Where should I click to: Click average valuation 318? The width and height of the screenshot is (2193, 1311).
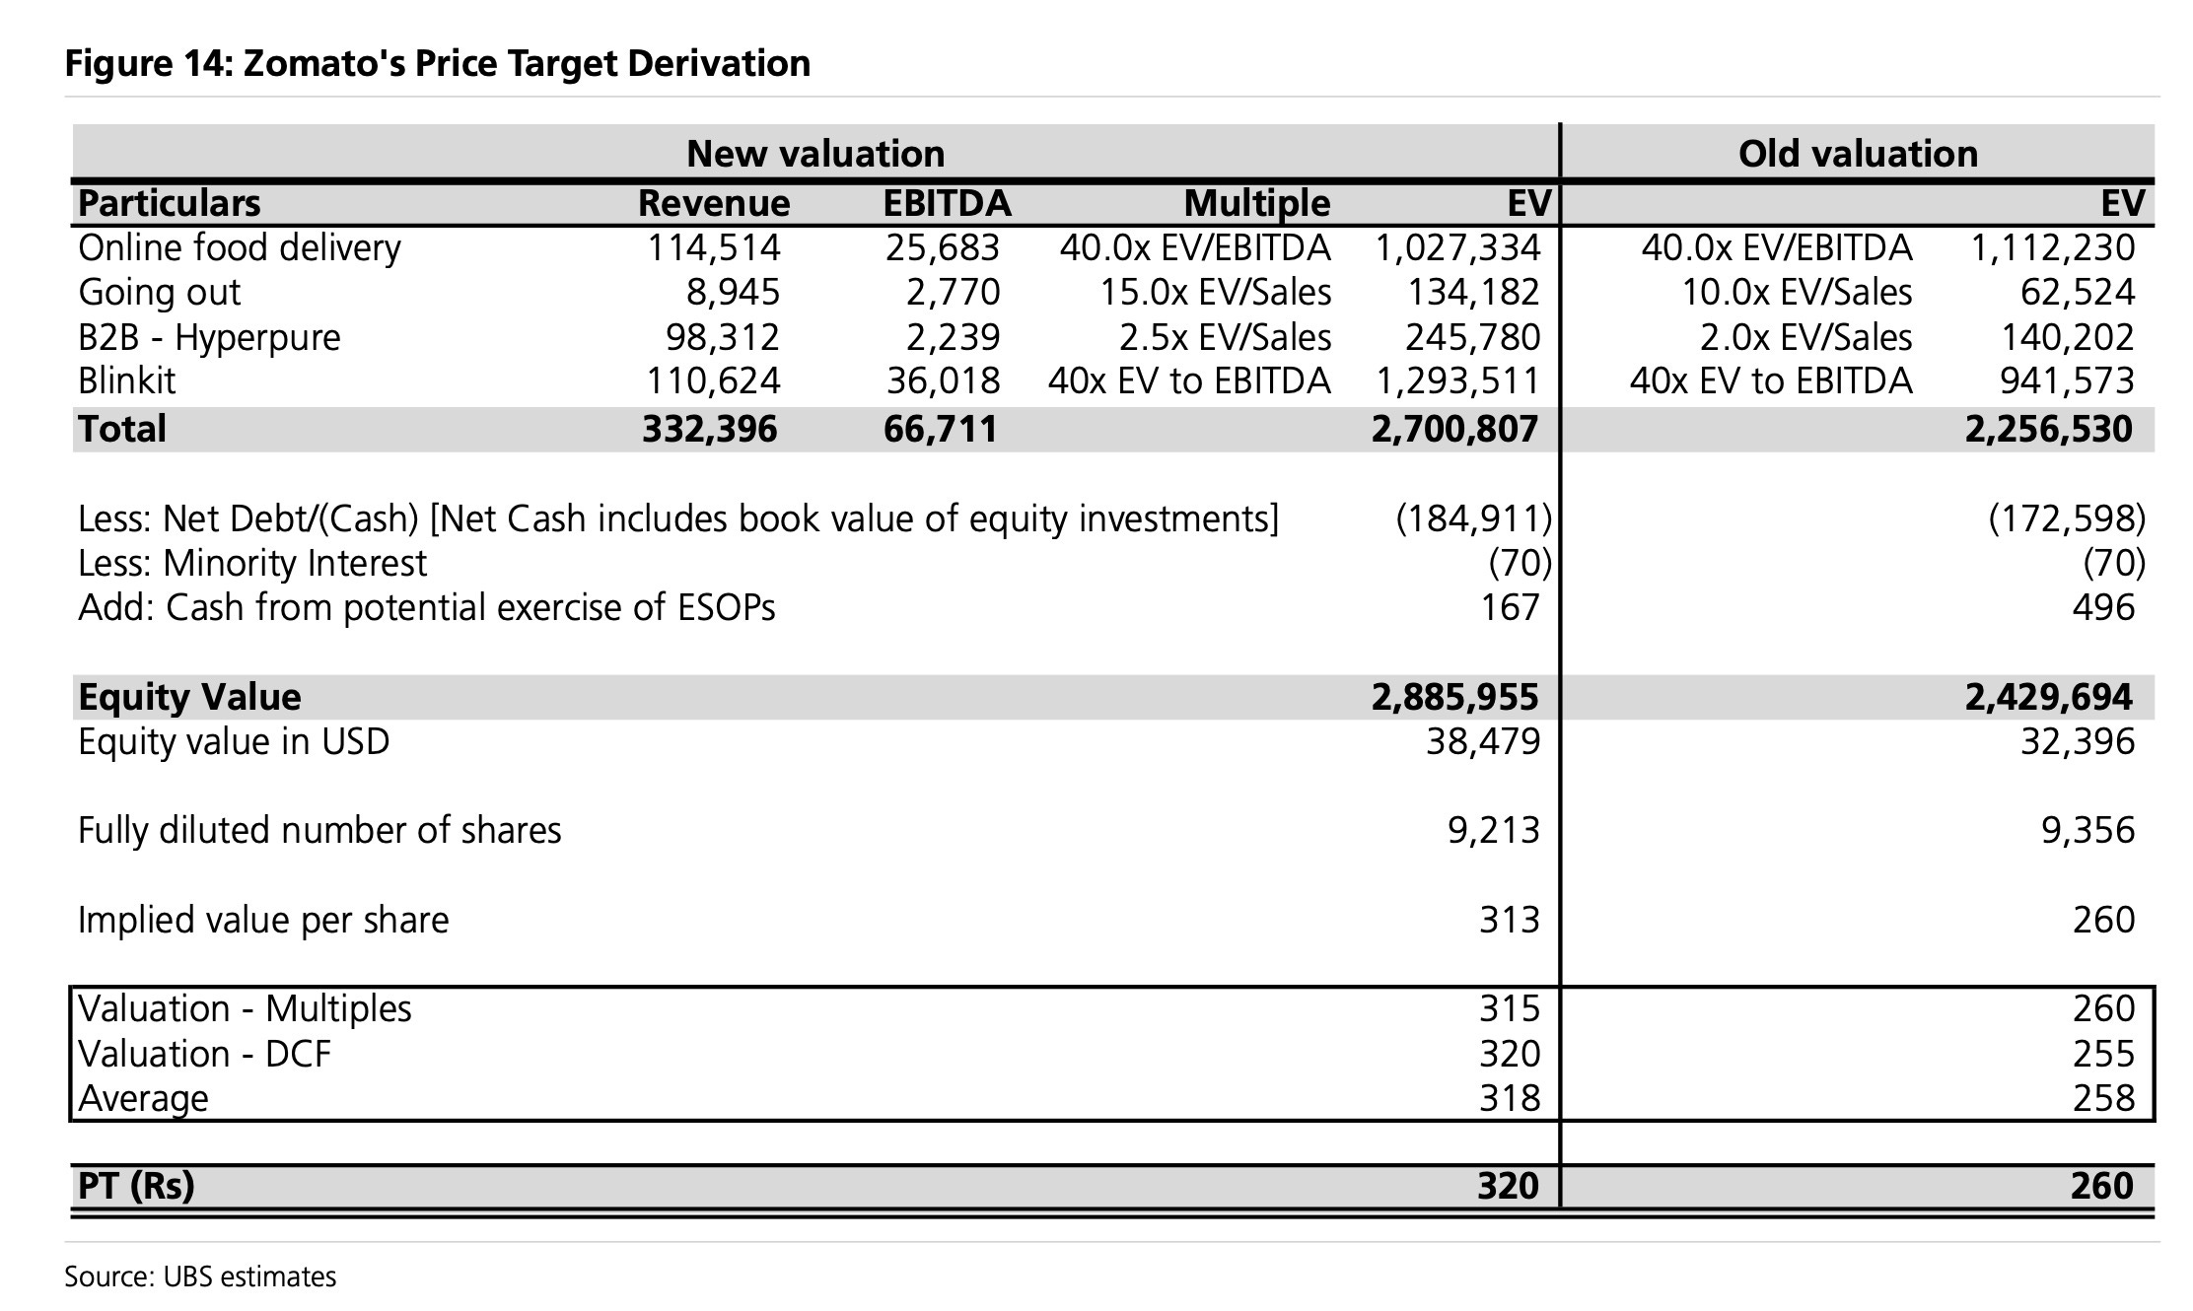tap(1510, 1098)
